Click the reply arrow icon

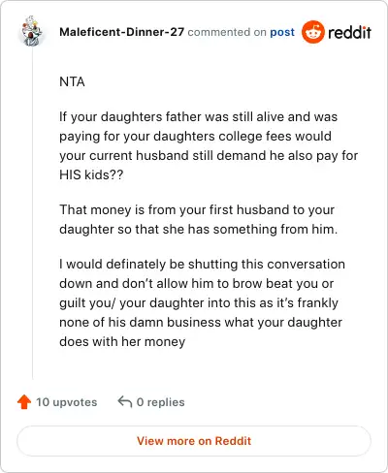125,402
